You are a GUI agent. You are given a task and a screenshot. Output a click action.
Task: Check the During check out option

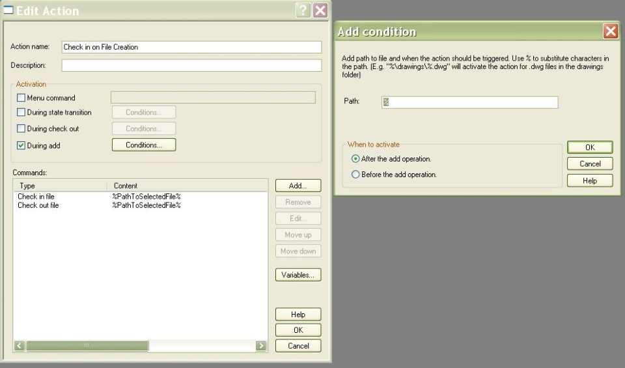click(x=21, y=129)
